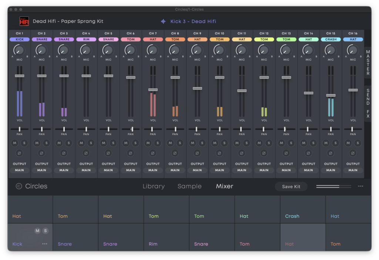Image resolution: width=379 pixels, height=260 pixels.
Task: Open CH 16 output MAIN selector
Action: coord(353,170)
